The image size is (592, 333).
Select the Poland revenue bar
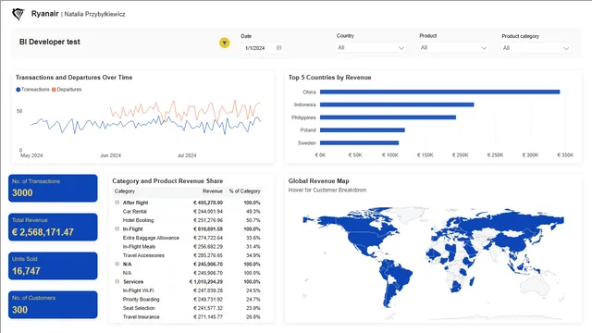(363, 129)
